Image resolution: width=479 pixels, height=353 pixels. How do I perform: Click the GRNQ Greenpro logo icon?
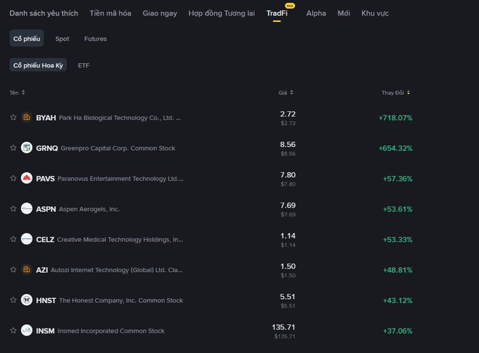click(27, 148)
